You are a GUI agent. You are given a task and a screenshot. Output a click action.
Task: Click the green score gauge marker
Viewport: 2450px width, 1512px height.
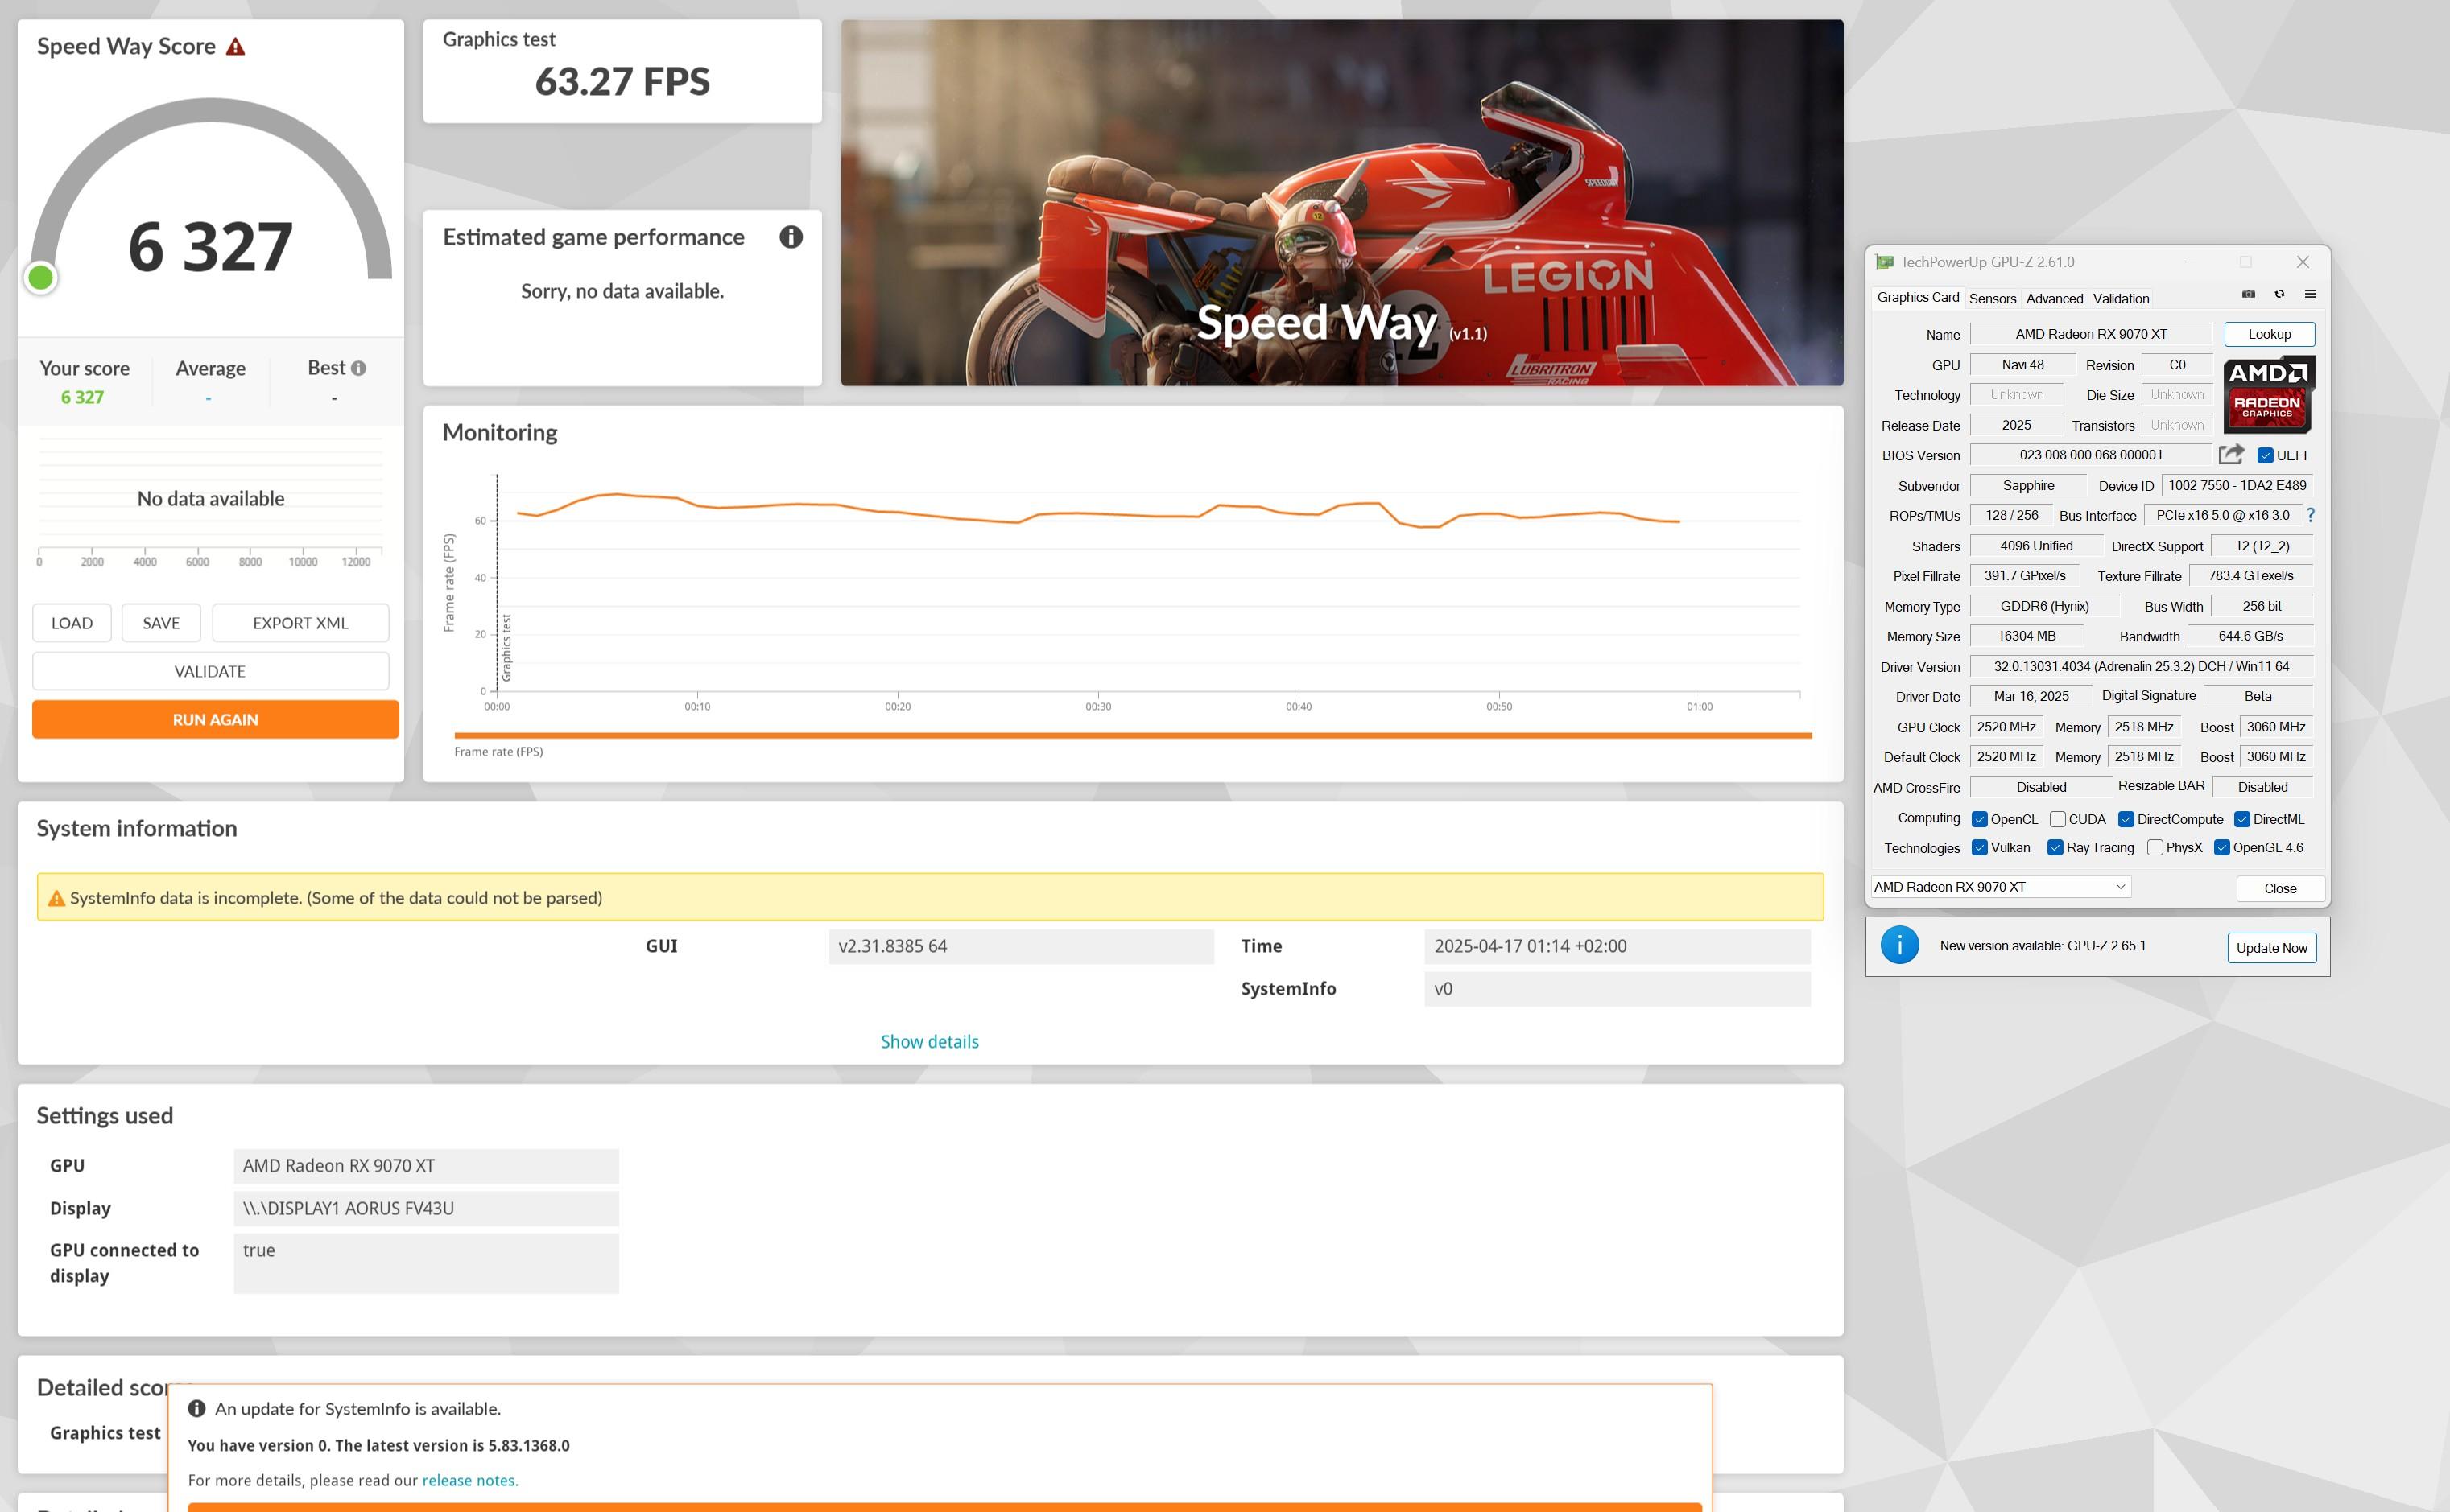(x=41, y=278)
